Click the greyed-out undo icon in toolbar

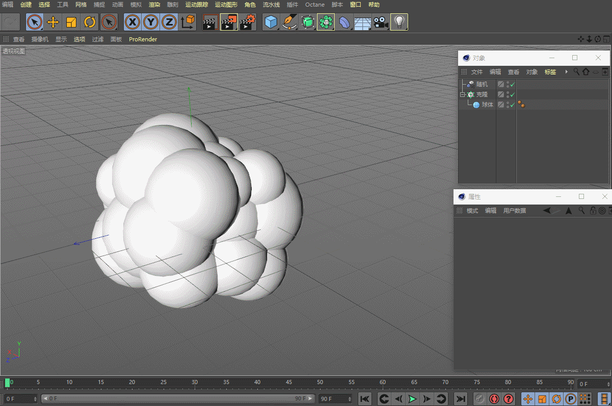(x=11, y=22)
